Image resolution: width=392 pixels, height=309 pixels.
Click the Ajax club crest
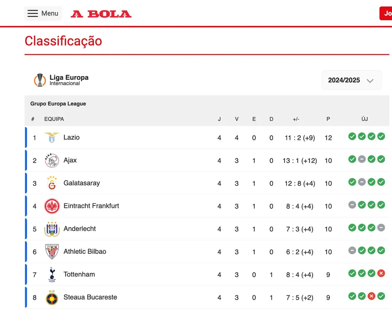click(52, 160)
